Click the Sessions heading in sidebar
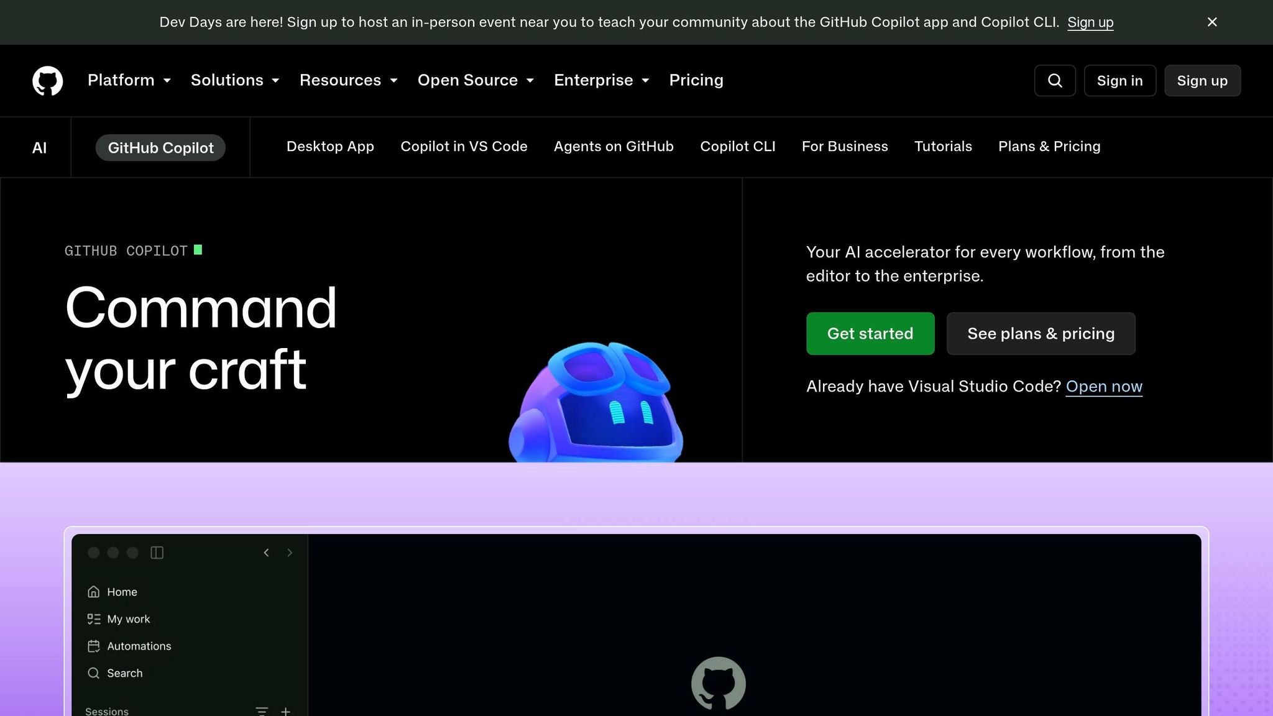Image resolution: width=1273 pixels, height=716 pixels. 107,711
